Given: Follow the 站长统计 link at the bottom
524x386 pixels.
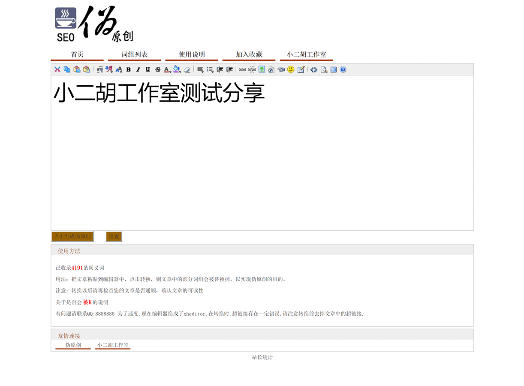Looking at the screenshot, I should pyautogui.click(x=262, y=358).
